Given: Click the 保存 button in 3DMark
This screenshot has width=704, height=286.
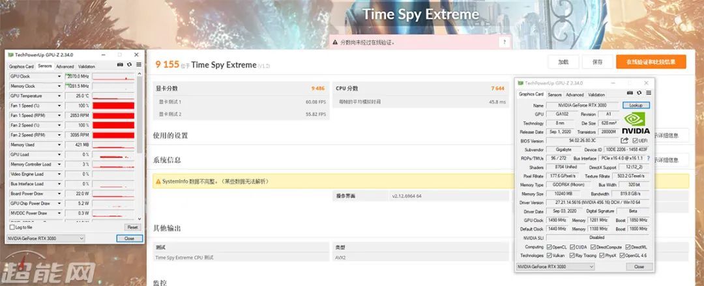Looking at the screenshot, I should [597, 62].
